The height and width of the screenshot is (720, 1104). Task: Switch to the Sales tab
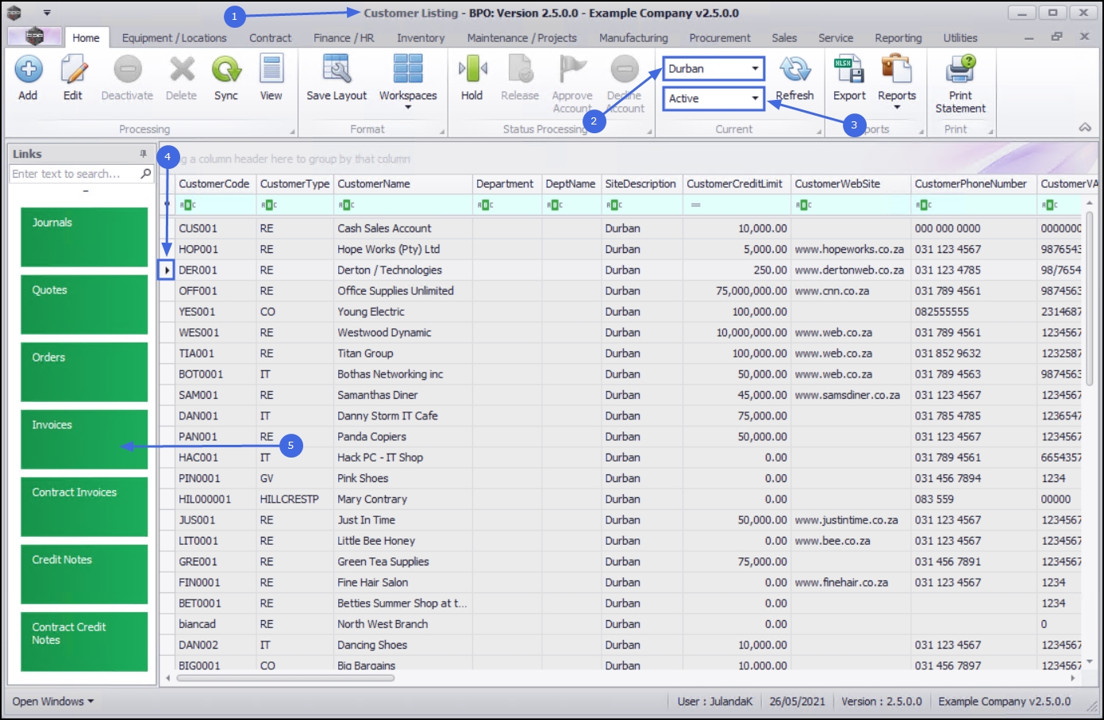(784, 37)
